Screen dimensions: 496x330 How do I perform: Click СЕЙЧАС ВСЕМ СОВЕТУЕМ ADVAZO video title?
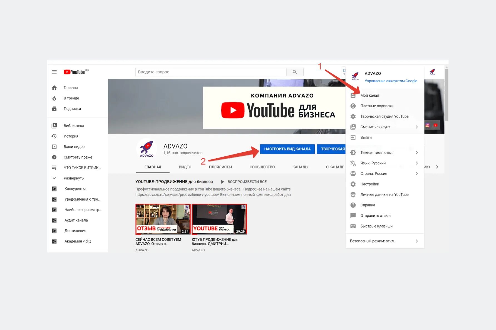(158, 242)
